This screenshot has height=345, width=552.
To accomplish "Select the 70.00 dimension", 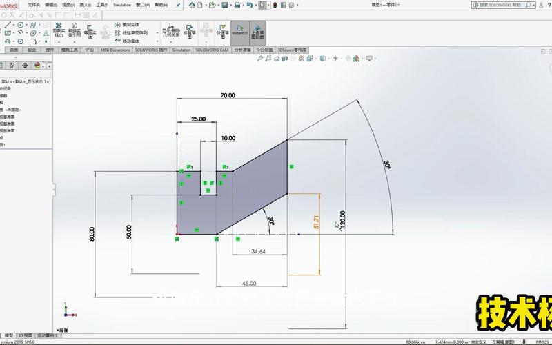I will 228,95.
